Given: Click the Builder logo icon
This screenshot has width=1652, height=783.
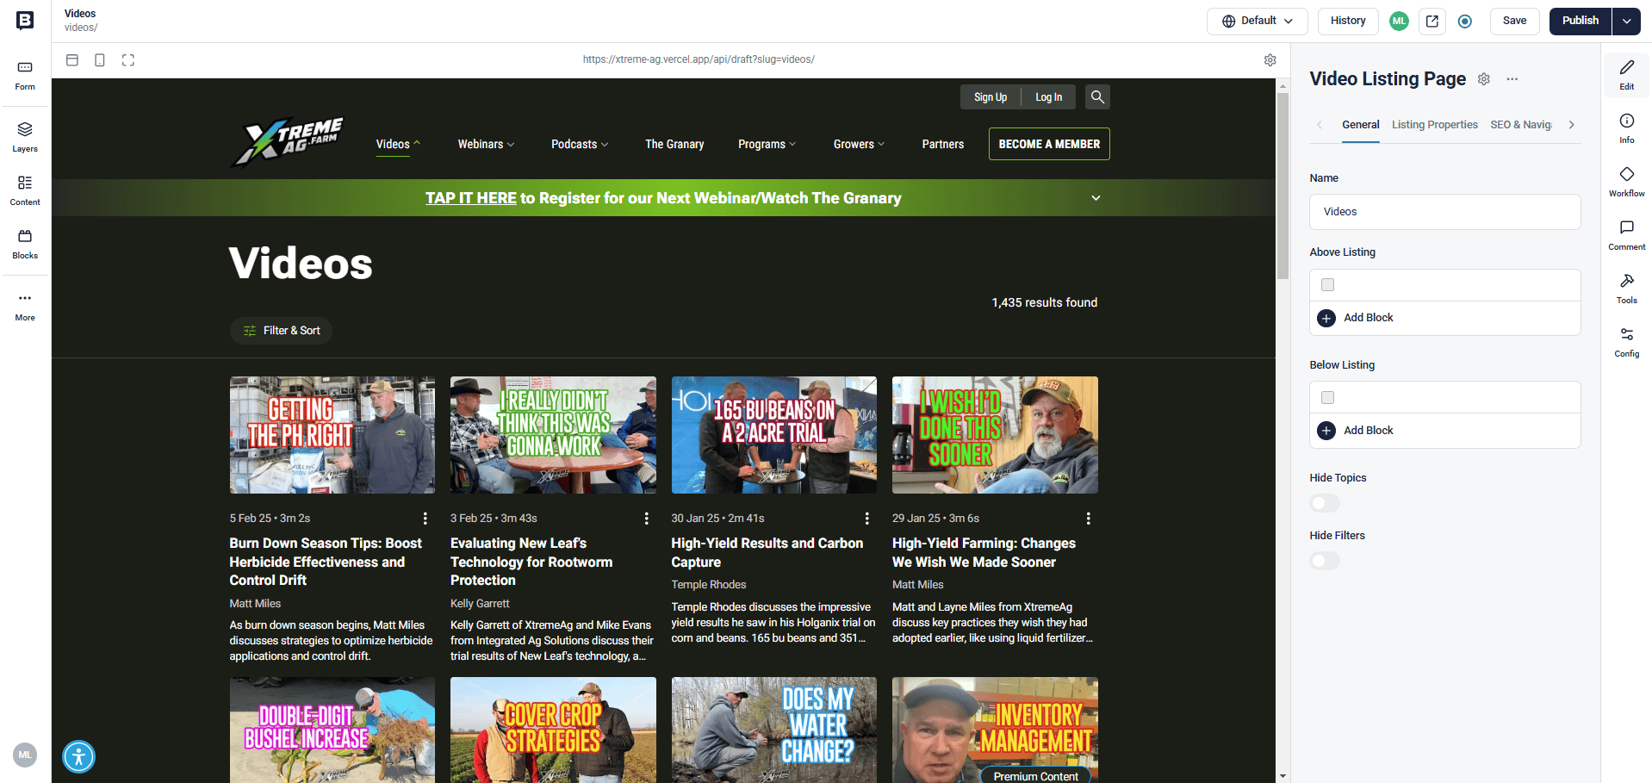Looking at the screenshot, I should click(25, 21).
